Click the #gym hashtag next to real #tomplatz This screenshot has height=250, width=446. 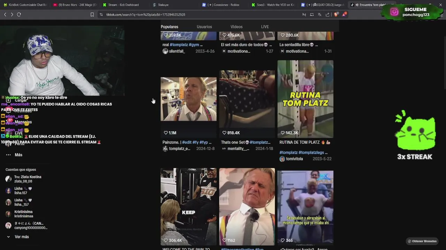coord(194,45)
